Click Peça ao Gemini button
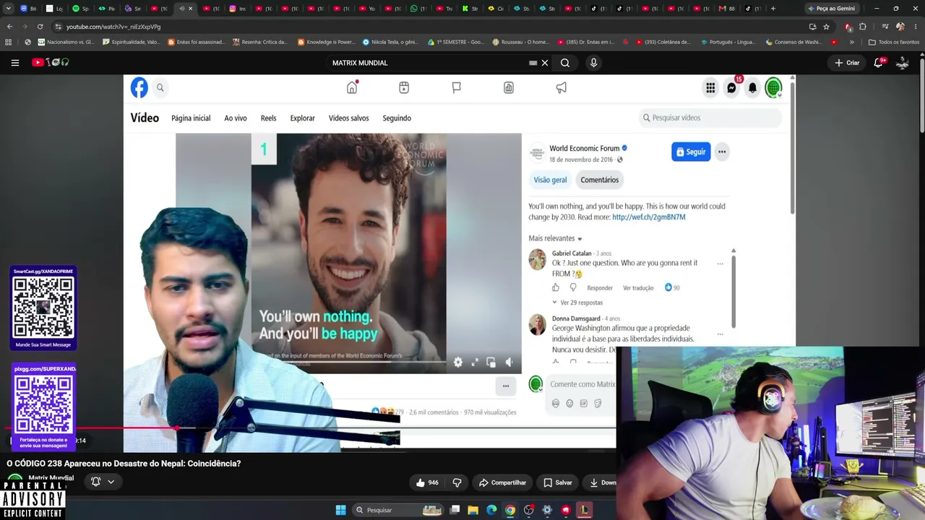The width and height of the screenshot is (925, 520). pos(830,9)
